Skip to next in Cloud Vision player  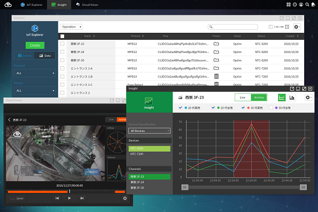pos(82,198)
